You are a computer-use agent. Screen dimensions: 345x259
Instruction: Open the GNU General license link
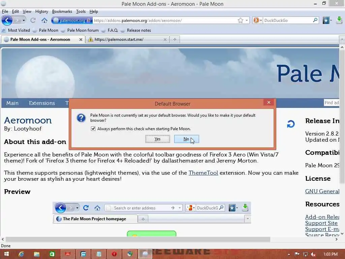click(322, 192)
